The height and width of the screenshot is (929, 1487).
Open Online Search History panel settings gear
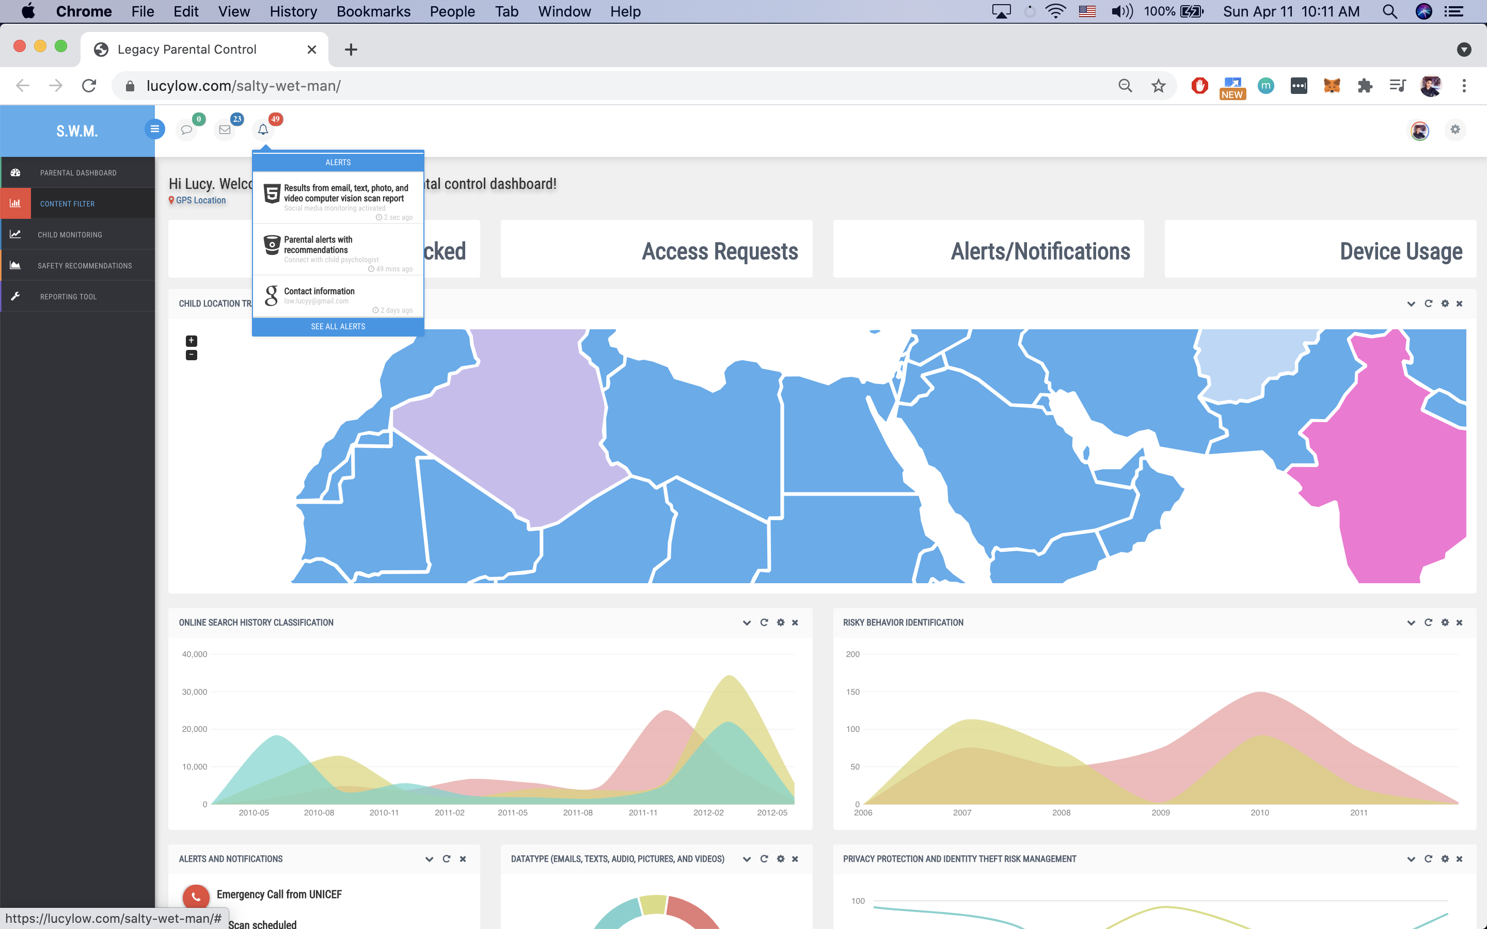click(781, 622)
